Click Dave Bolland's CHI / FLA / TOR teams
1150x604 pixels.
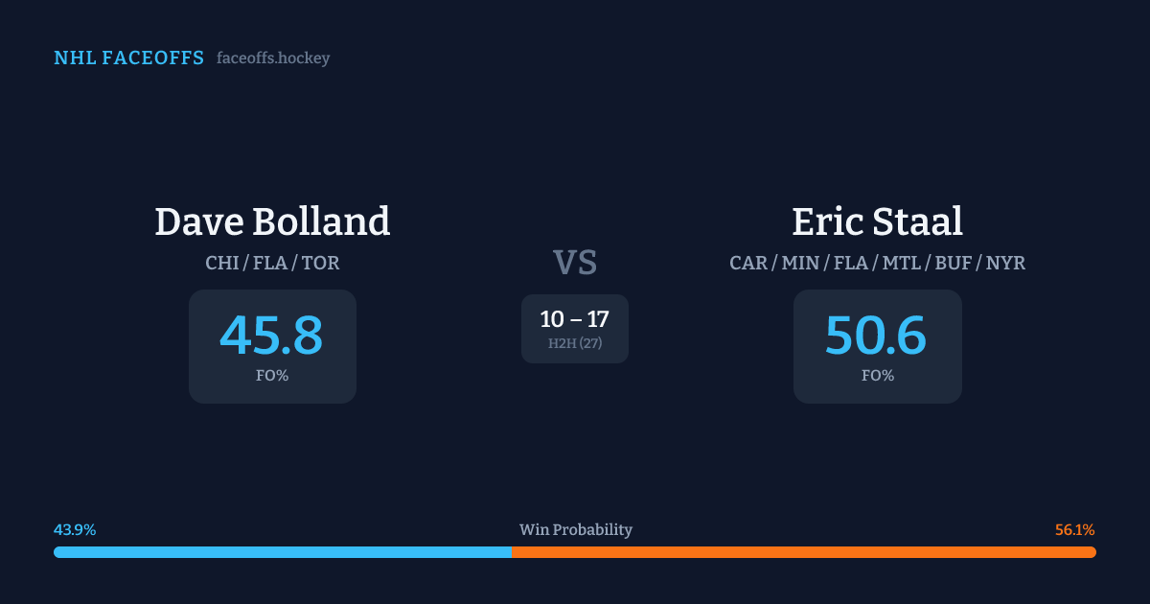[x=272, y=263]
